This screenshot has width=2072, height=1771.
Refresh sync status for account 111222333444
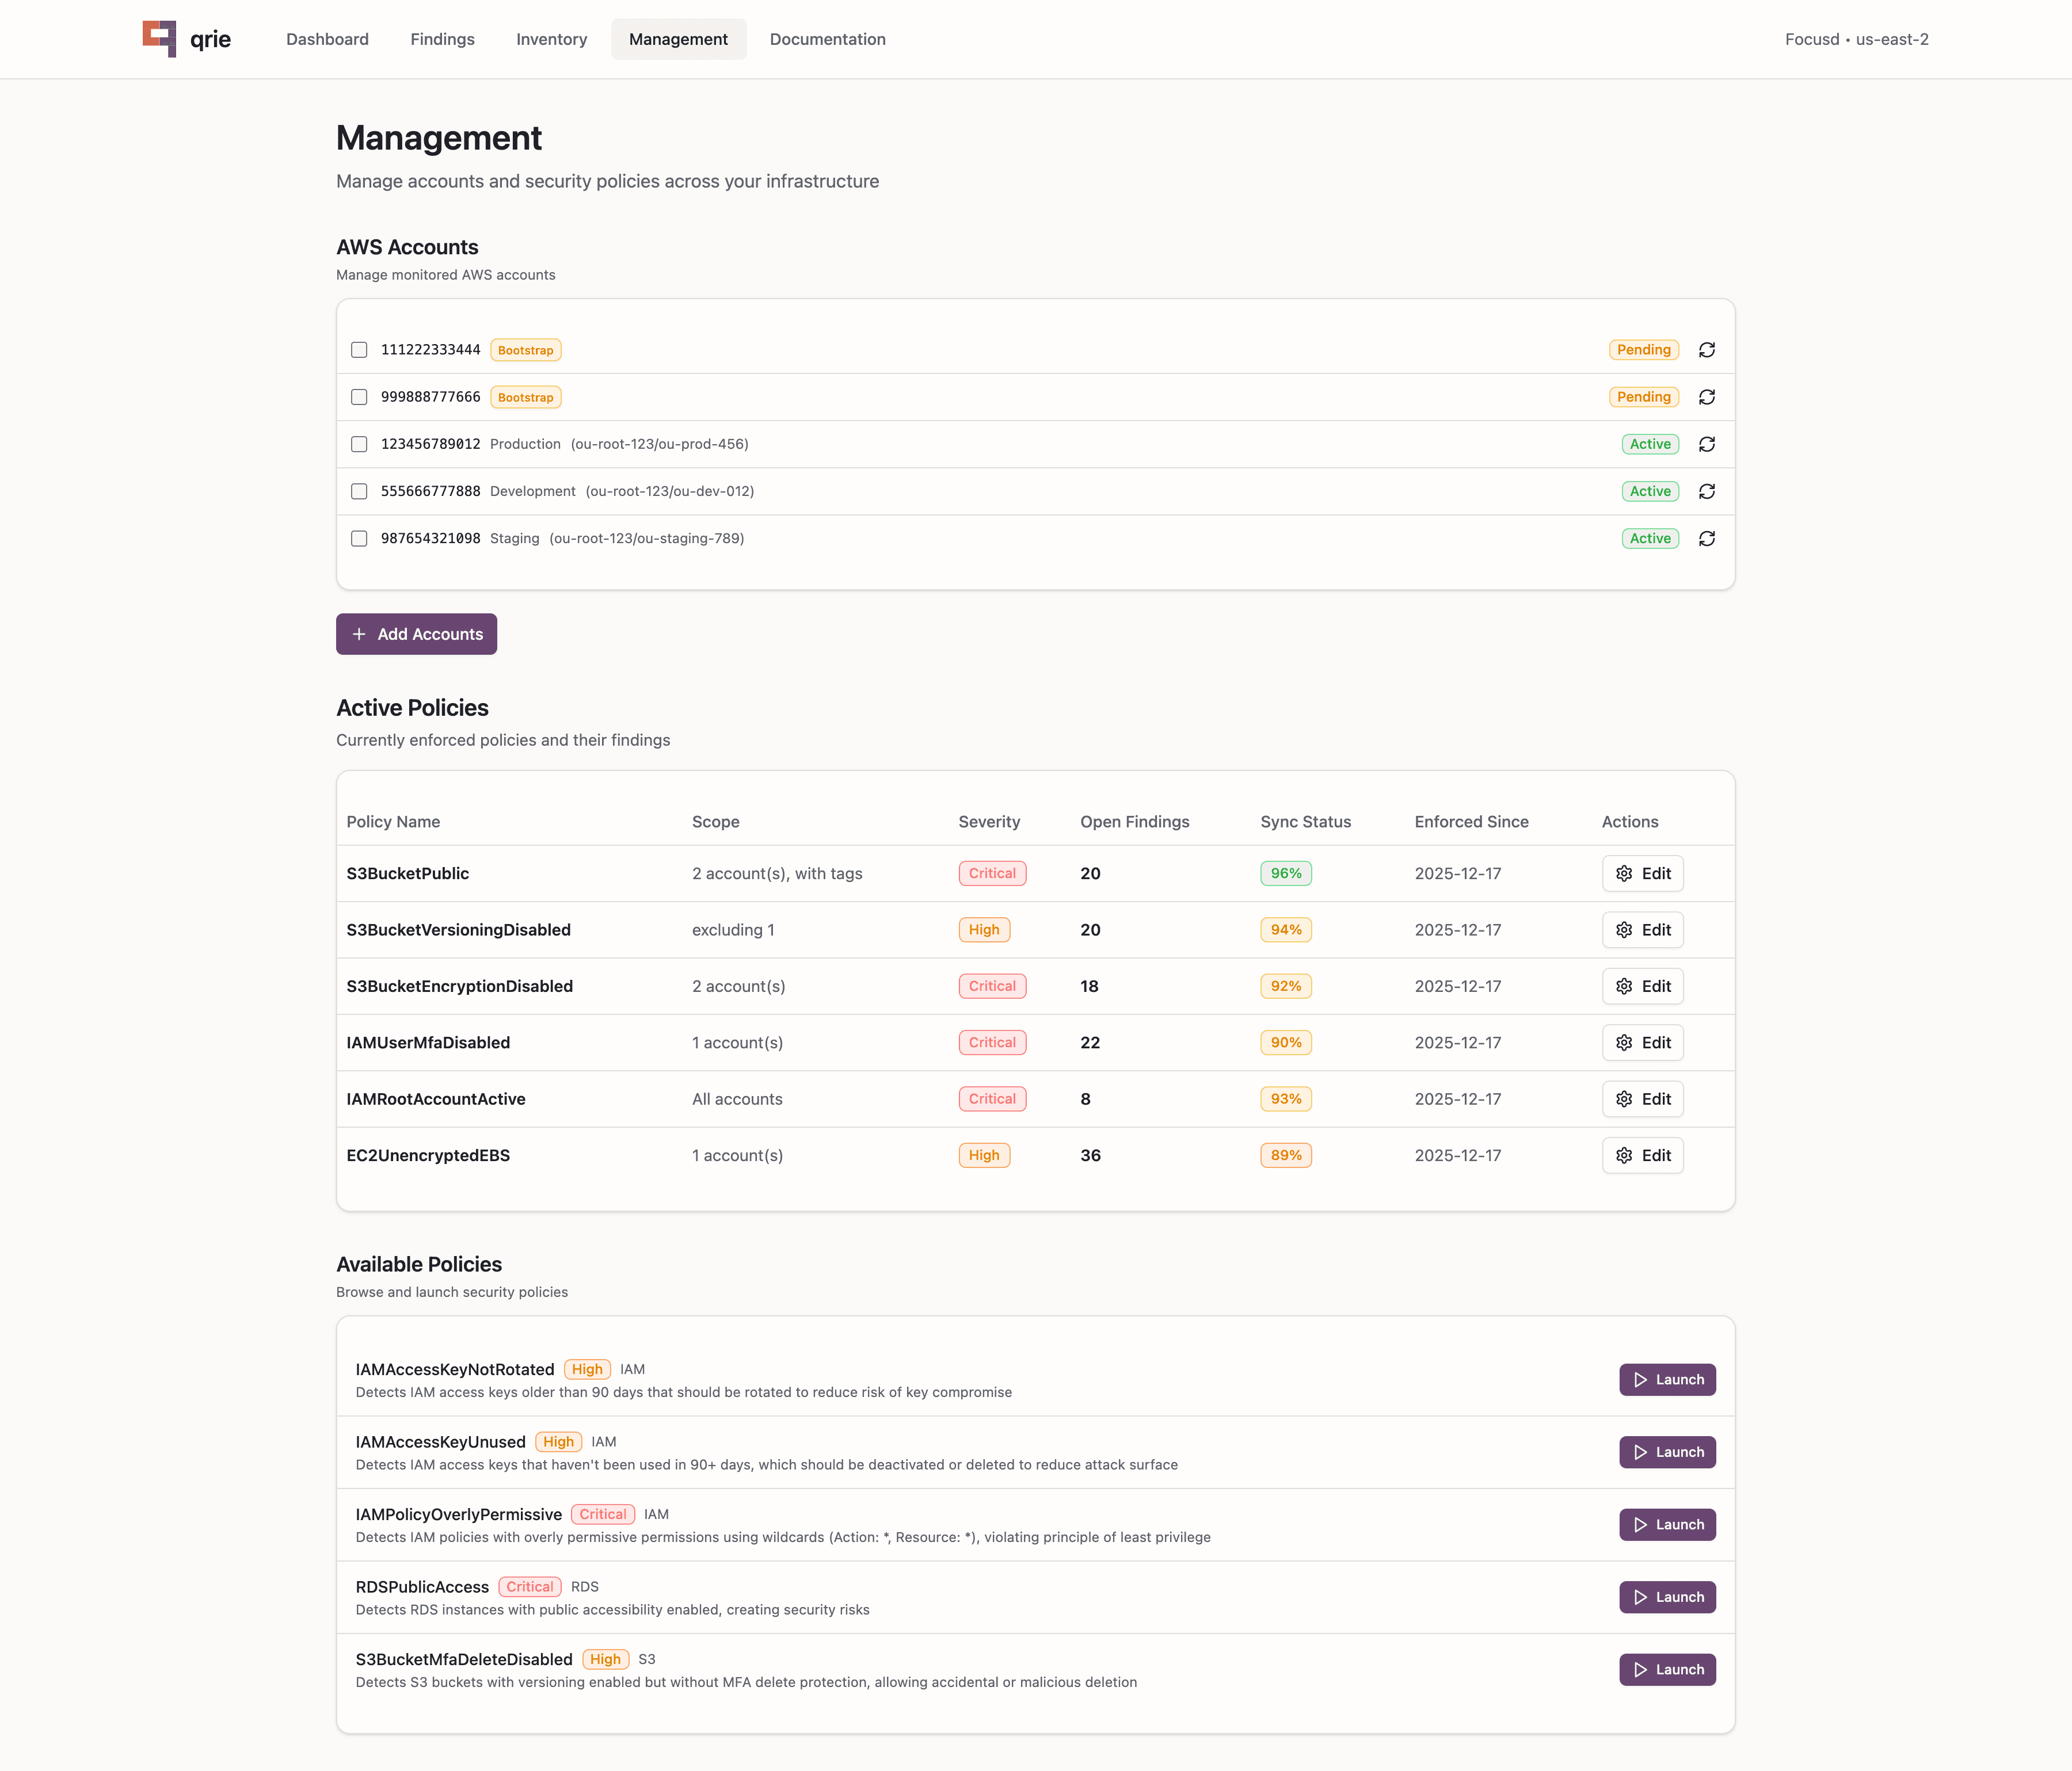(1707, 350)
